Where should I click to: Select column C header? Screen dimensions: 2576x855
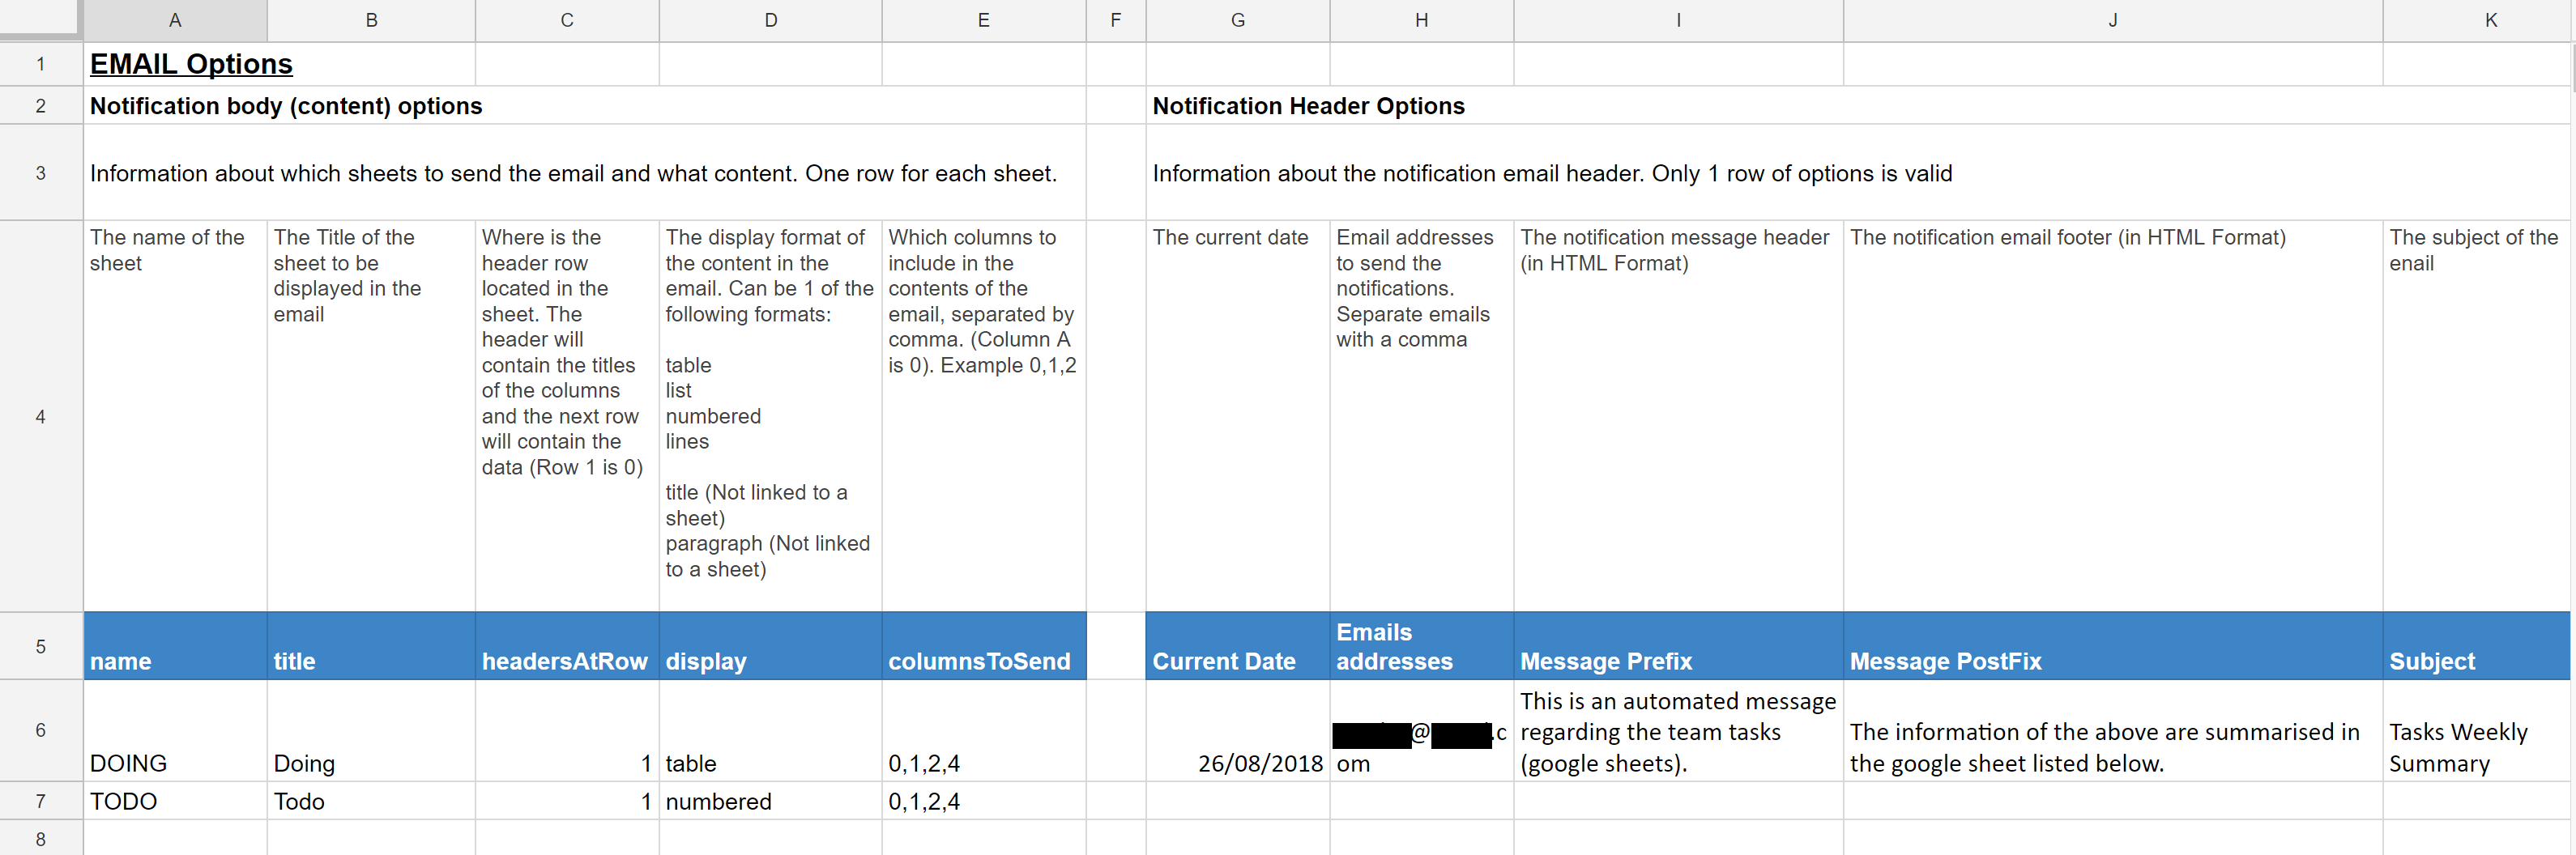click(x=567, y=20)
